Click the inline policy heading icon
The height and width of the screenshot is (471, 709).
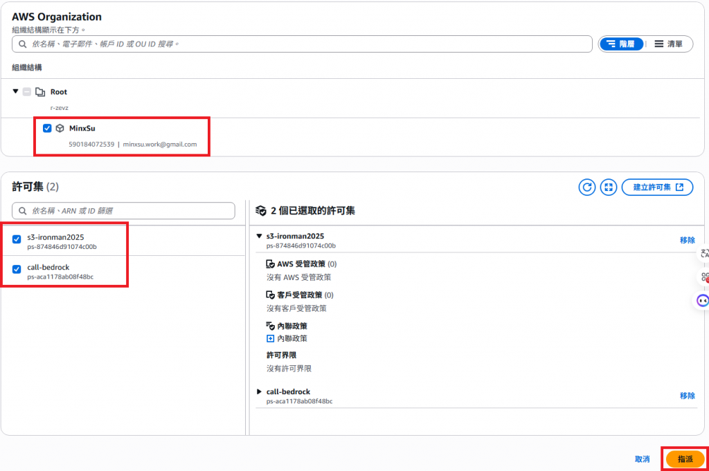(271, 326)
